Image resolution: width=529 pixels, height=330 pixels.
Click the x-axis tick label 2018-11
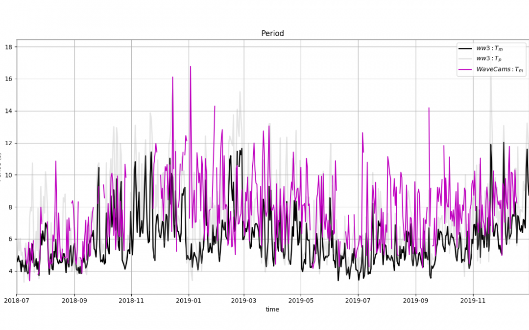[x=131, y=300]
